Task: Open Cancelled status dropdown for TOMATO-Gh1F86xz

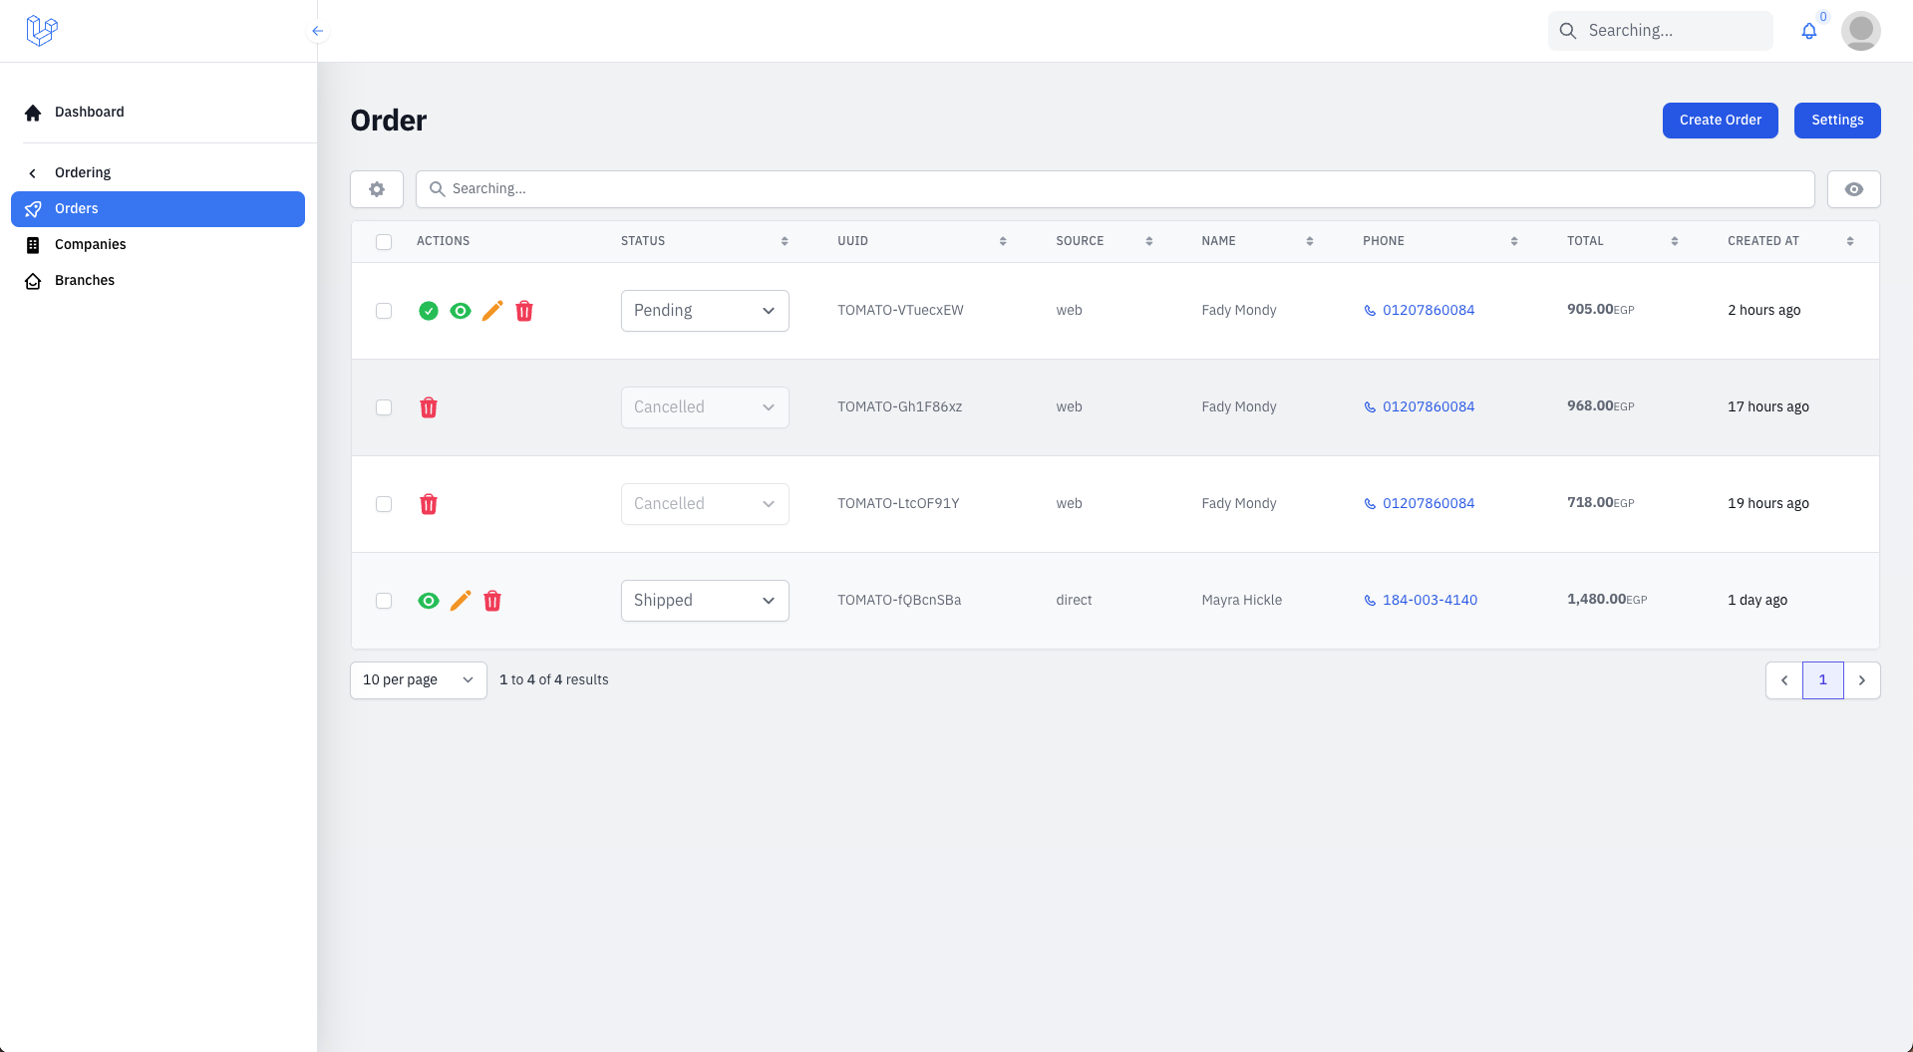Action: pos(705,407)
